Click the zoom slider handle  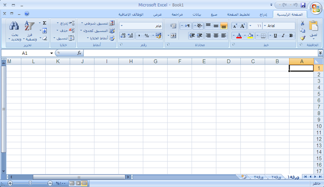(x=30, y=183)
